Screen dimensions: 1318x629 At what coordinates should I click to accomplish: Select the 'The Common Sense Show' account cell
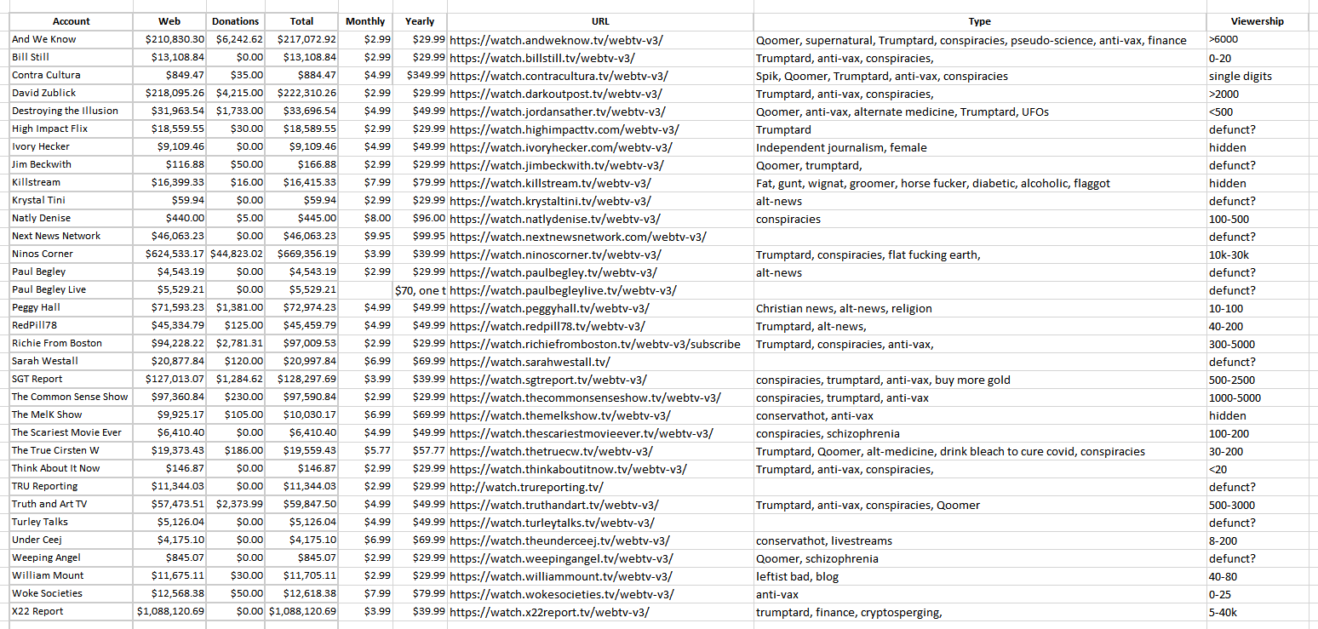71,397
